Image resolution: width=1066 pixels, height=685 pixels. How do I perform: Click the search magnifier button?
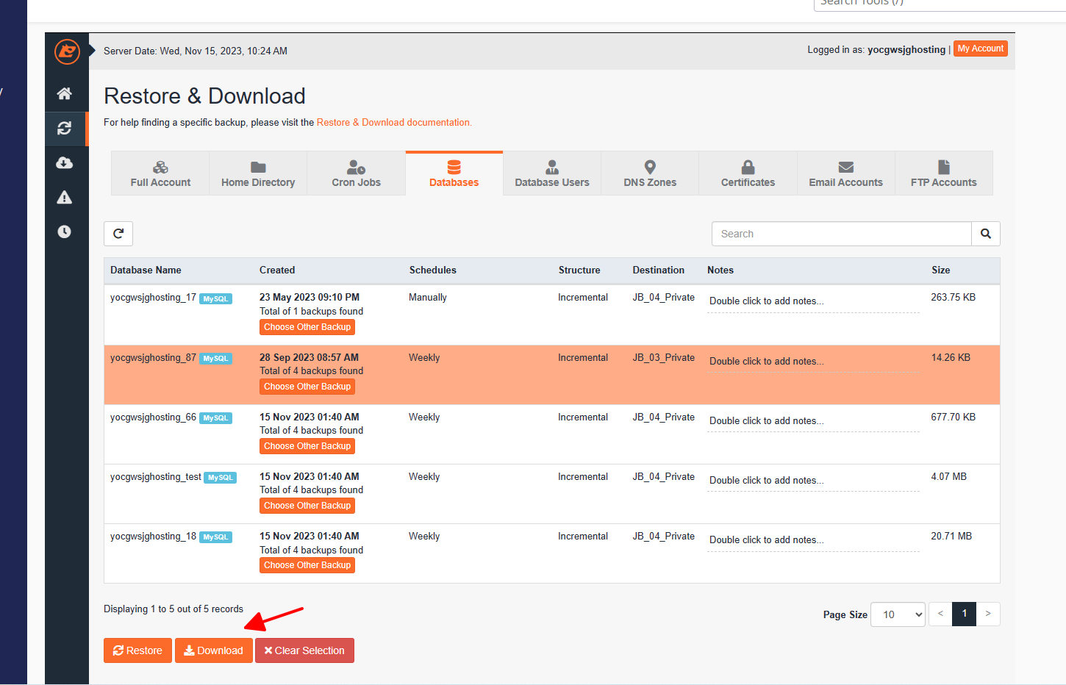point(986,234)
